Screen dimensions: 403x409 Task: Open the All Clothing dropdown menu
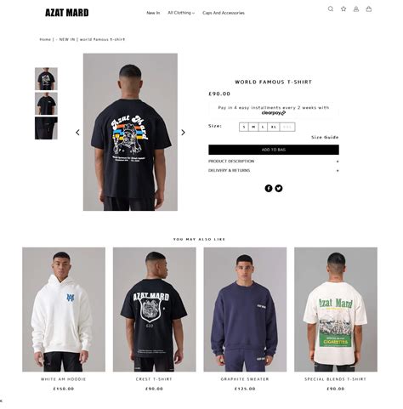pyautogui.click(x=181, y=13)
